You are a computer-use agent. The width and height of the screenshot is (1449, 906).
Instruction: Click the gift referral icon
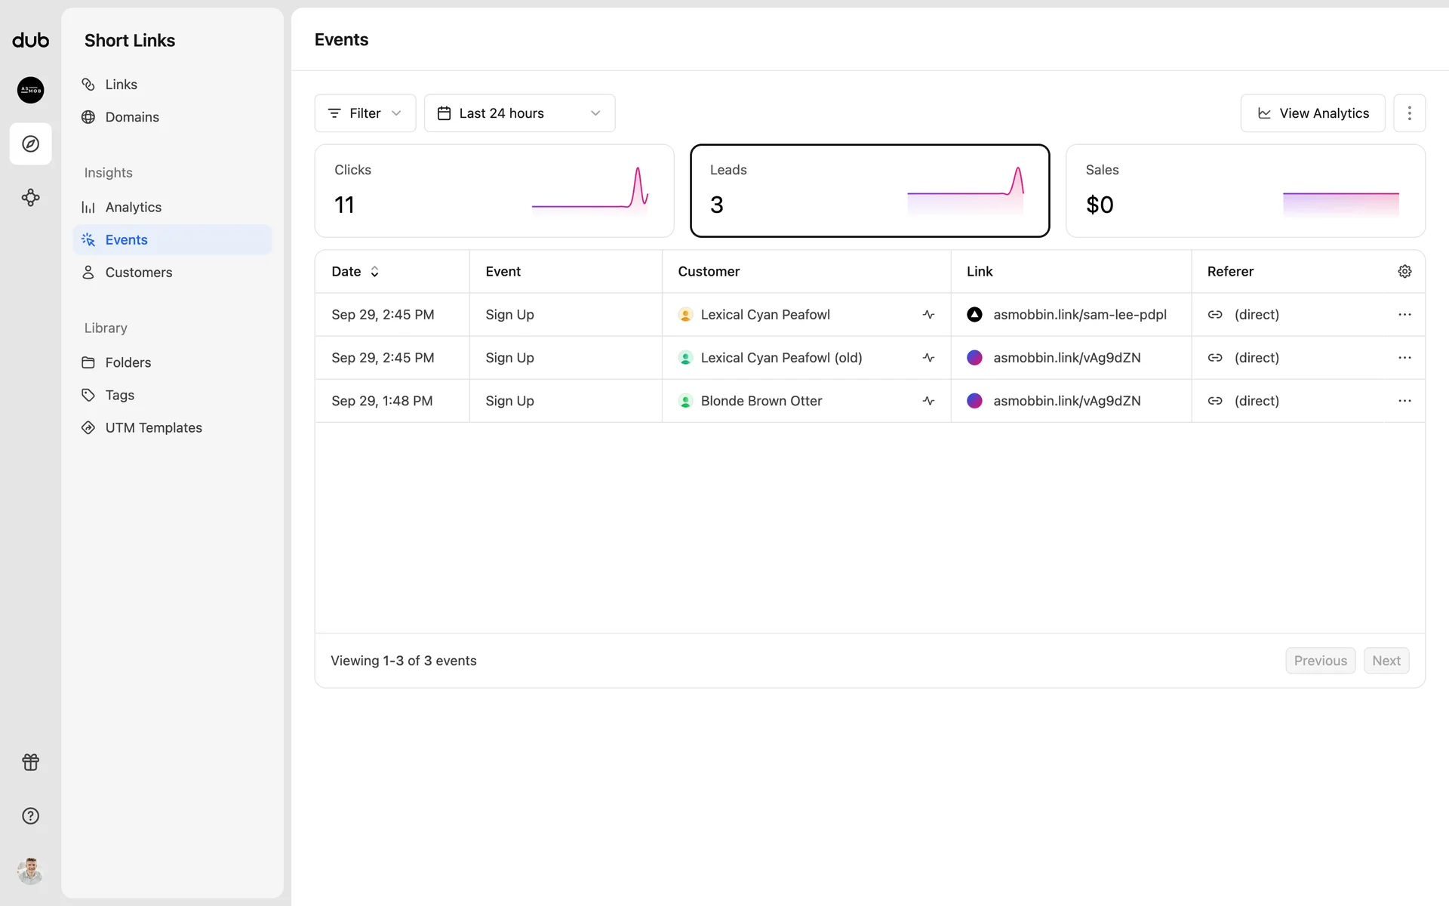[30, 762]
